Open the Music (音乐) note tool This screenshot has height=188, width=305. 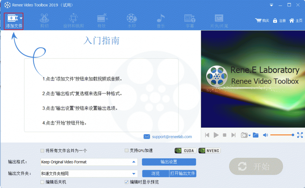(161, 20)
